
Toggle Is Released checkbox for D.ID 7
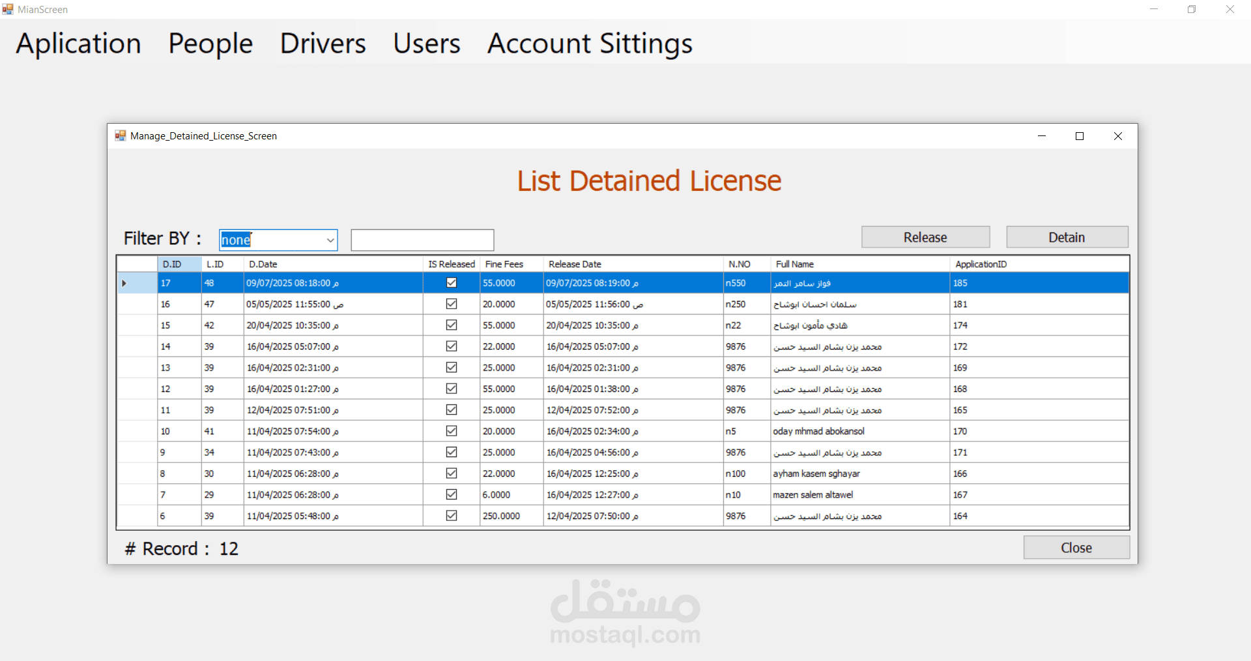click(452, 494)
